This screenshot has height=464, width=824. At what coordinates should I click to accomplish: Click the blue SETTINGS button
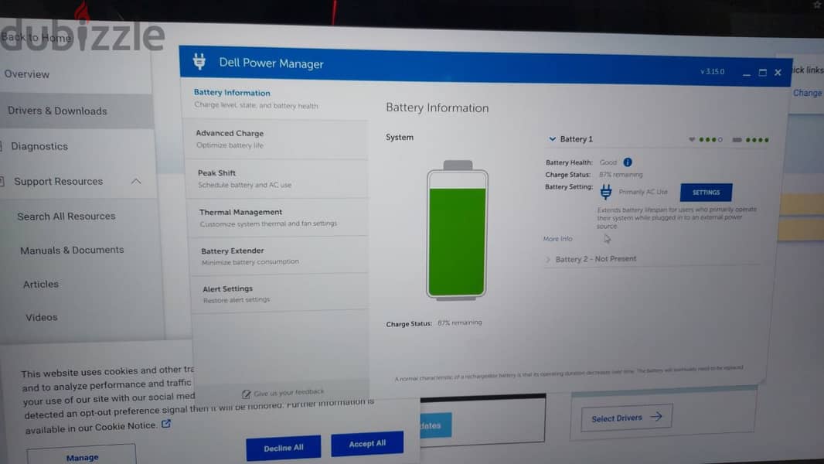pos(706,193)
